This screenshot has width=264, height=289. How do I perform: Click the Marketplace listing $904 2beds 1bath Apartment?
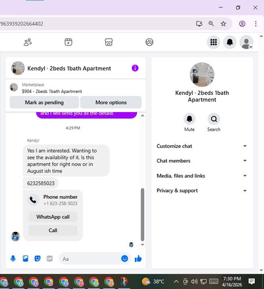pos(52,91)
